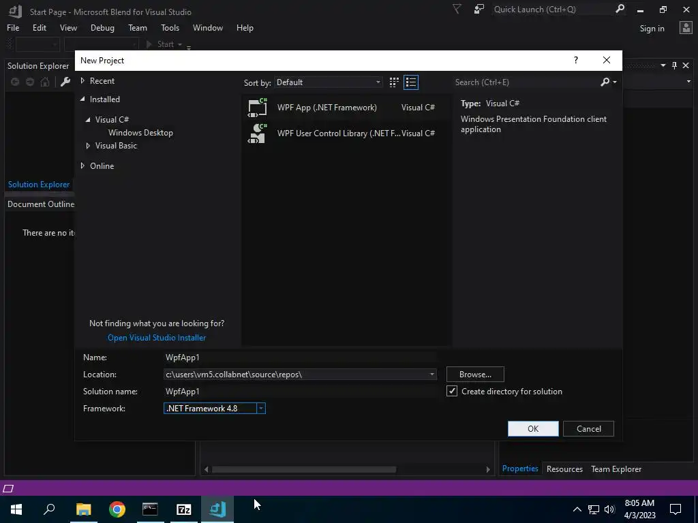Open the Window menu
The height and width of the screenshot is (523, 698).
pyautogui.click(x=208, y=27)
